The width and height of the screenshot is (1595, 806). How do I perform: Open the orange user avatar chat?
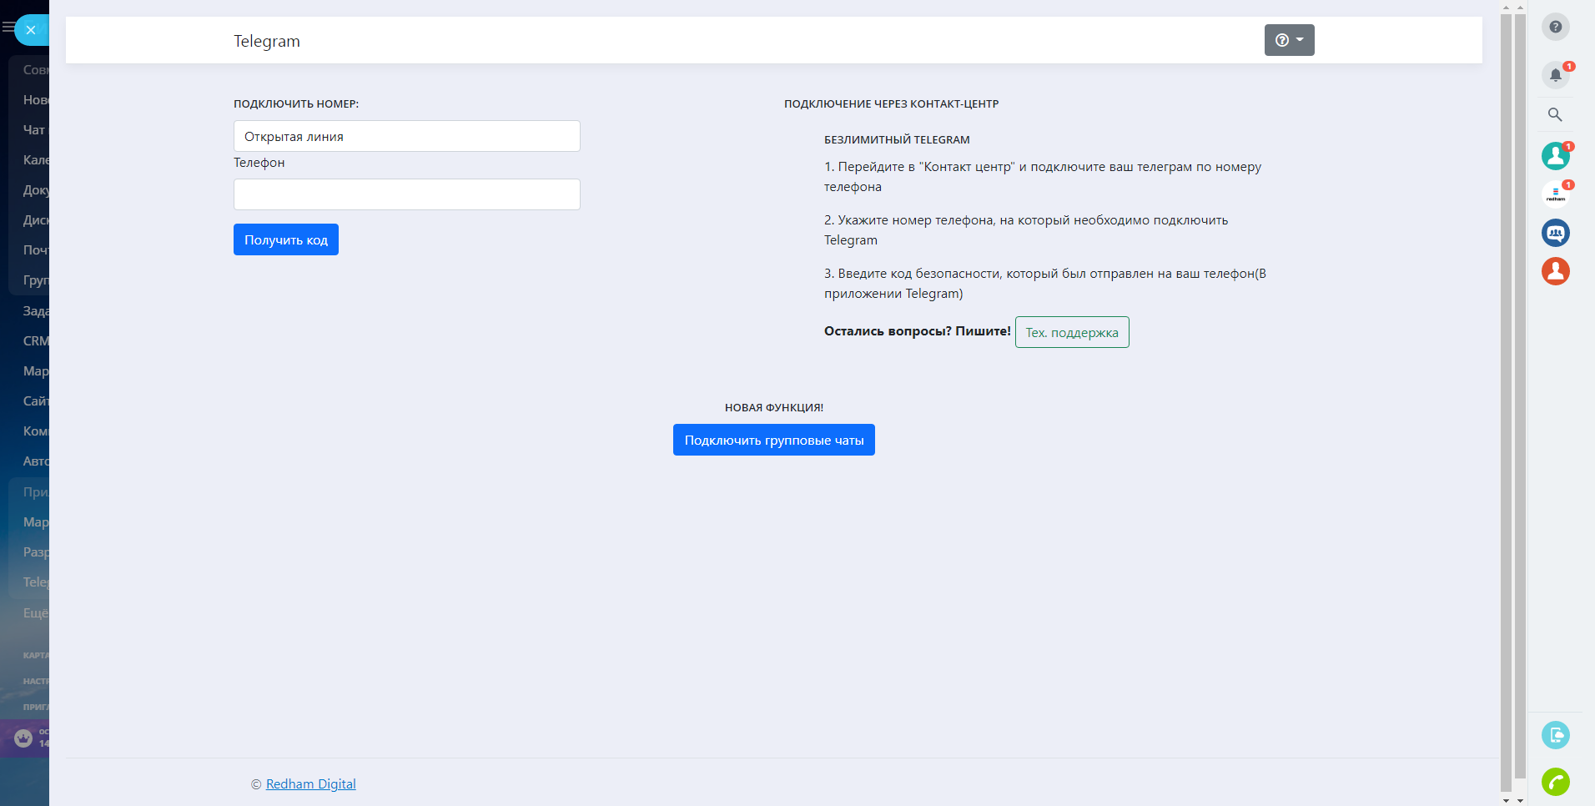(x=1555, y=271)
